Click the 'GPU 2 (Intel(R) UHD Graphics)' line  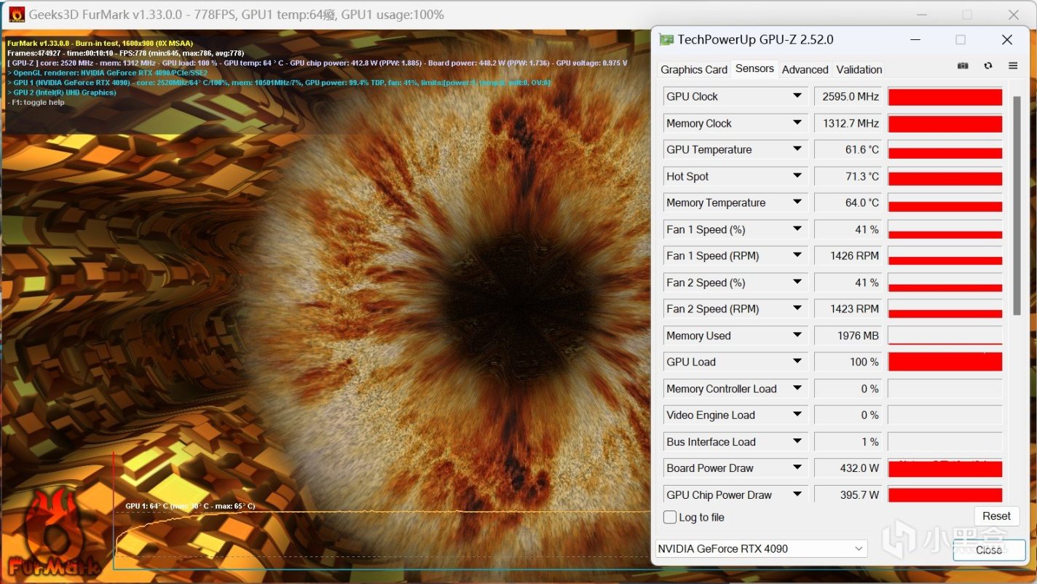(x=62, y=92)
